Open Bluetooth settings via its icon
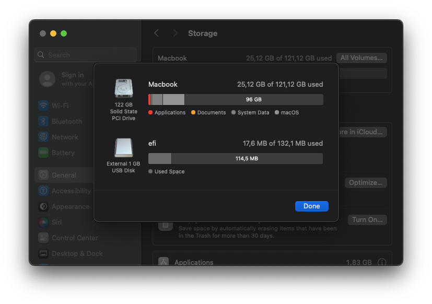 (x=43, y=121)
